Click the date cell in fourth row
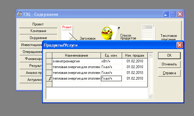 [135, 78]
